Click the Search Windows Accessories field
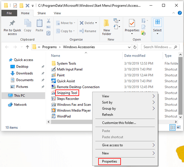This screenshot has width=184, height=167. (160, 47)
